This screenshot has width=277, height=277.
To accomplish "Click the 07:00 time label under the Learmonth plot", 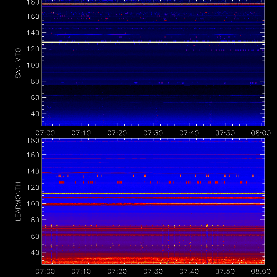I will [x=45, y=271].
